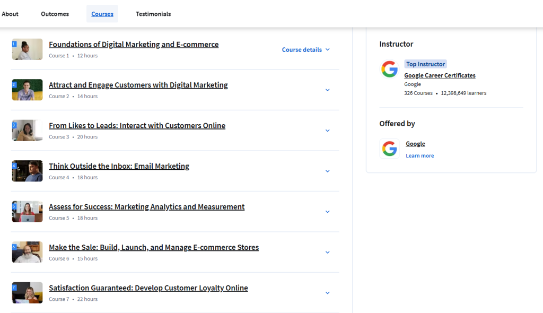Click Learn more under Offered by
This screenshot has width=543, height=313.
point(419,155)
